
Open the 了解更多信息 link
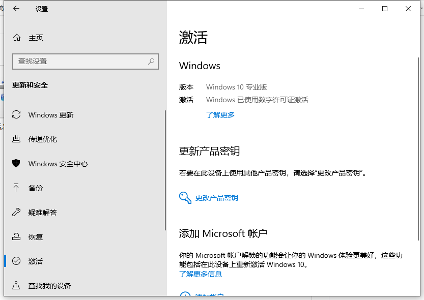click(x=201, y=274)
